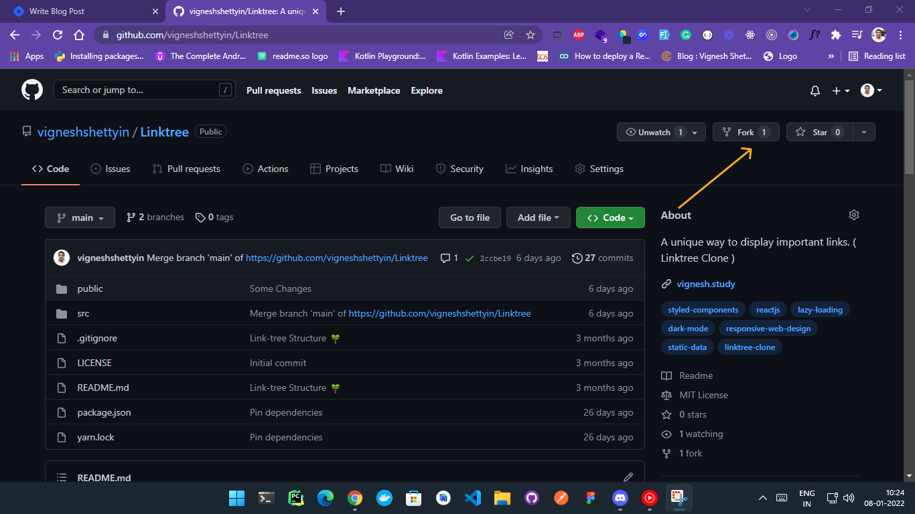This screenshot has width=915, height=514.
Task: Open Chrome extensions puzzle icon
Action: [x=835, y=35]
